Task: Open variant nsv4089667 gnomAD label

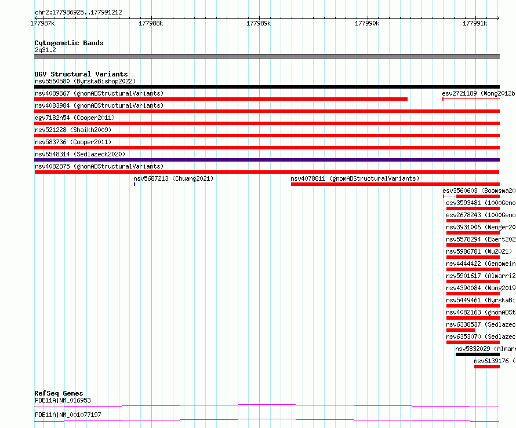Action: click(x=99, y=93)
